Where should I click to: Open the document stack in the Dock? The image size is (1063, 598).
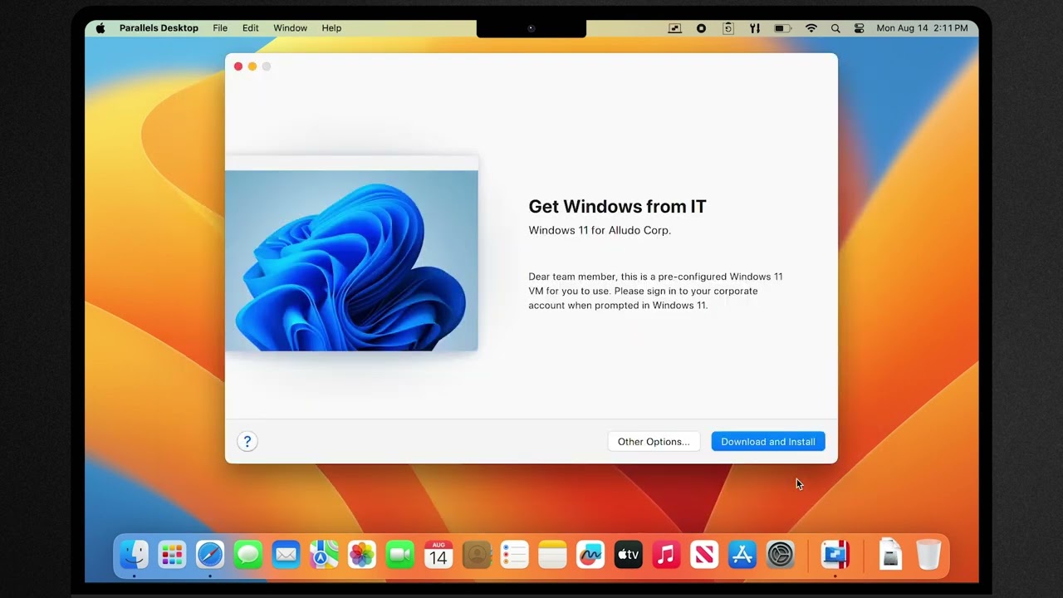[890, 554]
